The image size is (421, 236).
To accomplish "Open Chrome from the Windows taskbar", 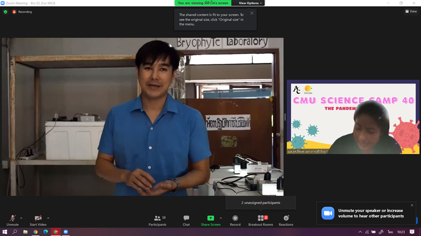I will (36, 232).
